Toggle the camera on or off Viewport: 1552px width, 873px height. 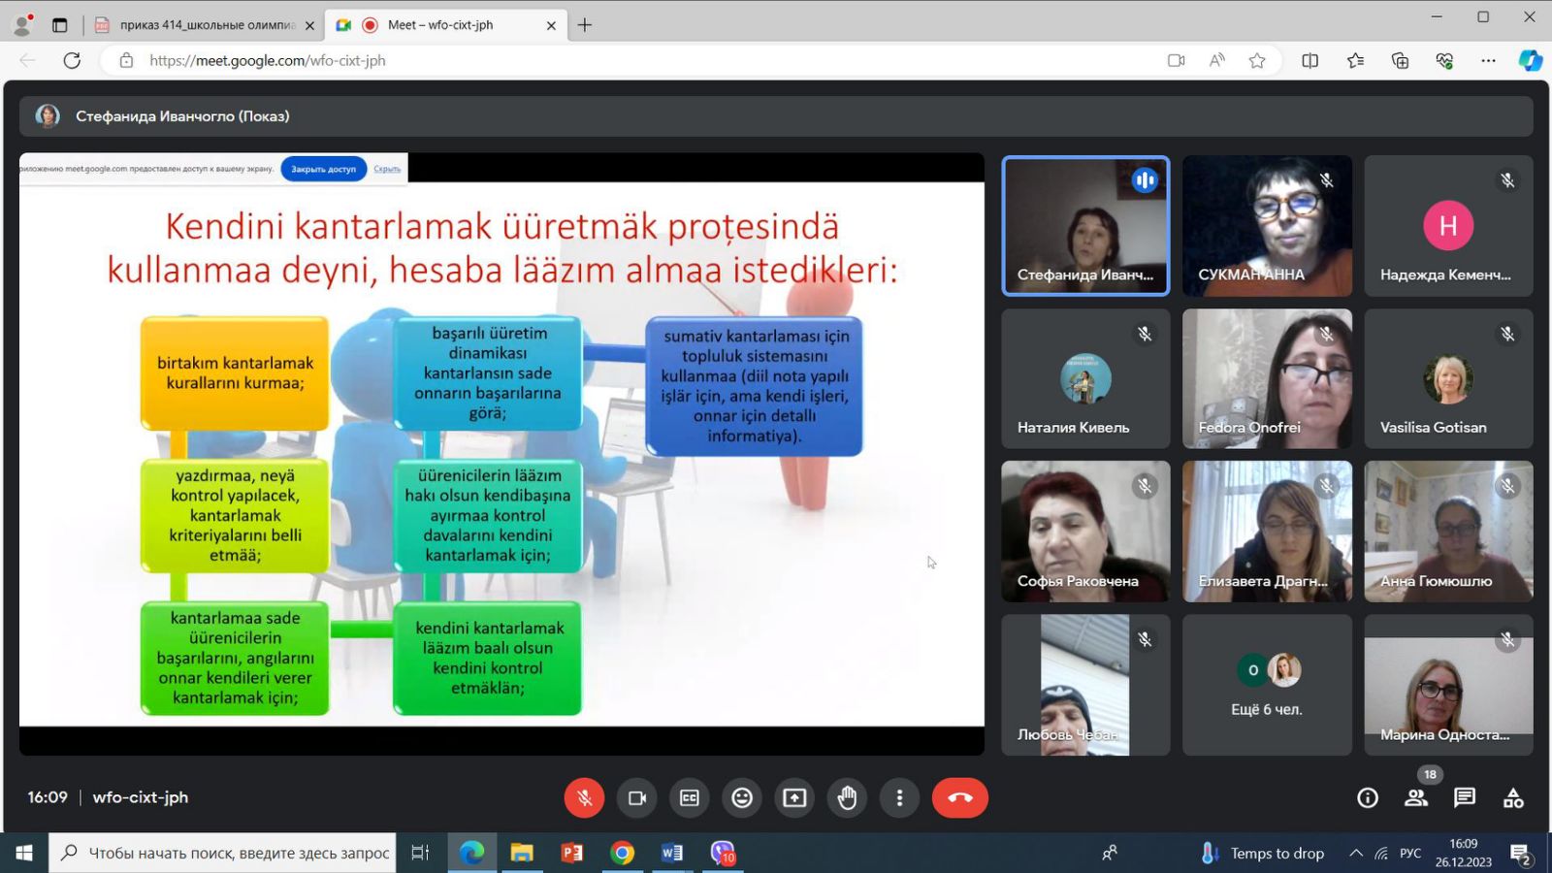pyautogui.click(x=637, y=797)
